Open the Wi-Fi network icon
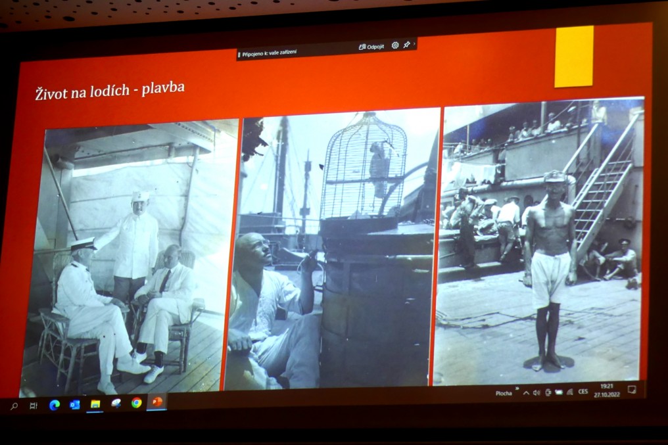Viewport: 668px width, 445px height. [x=569, y=392]
